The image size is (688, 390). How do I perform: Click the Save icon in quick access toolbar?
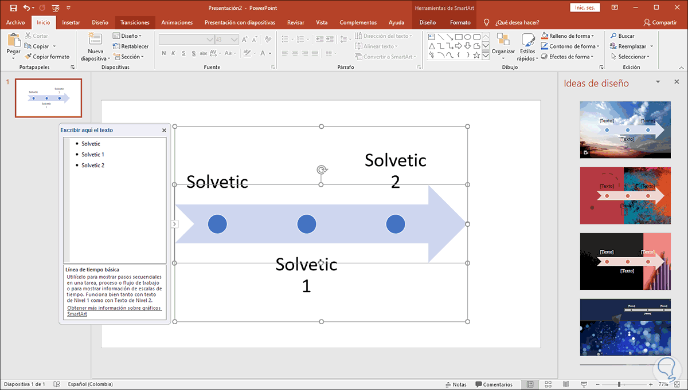coord(13,7)
